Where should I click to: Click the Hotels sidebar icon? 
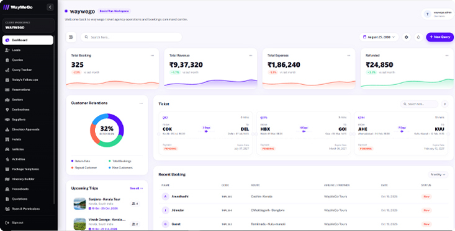pos(7,139)
